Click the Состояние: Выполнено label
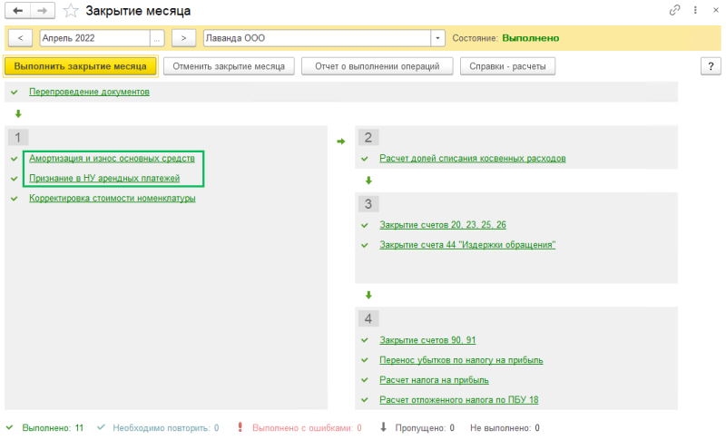Screen dimensions: 726x440 pyautogui.click(x=505, y=38)
